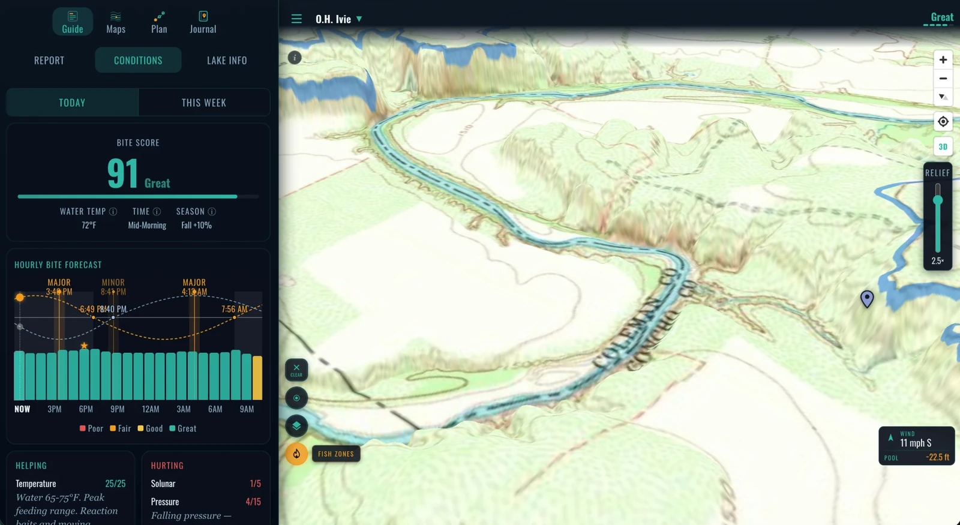
Task: Click the yellow 9AM forecast bar
Action: point(257,377)
